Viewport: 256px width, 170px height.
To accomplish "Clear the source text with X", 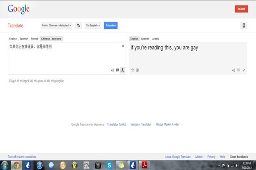I will 123,46.
